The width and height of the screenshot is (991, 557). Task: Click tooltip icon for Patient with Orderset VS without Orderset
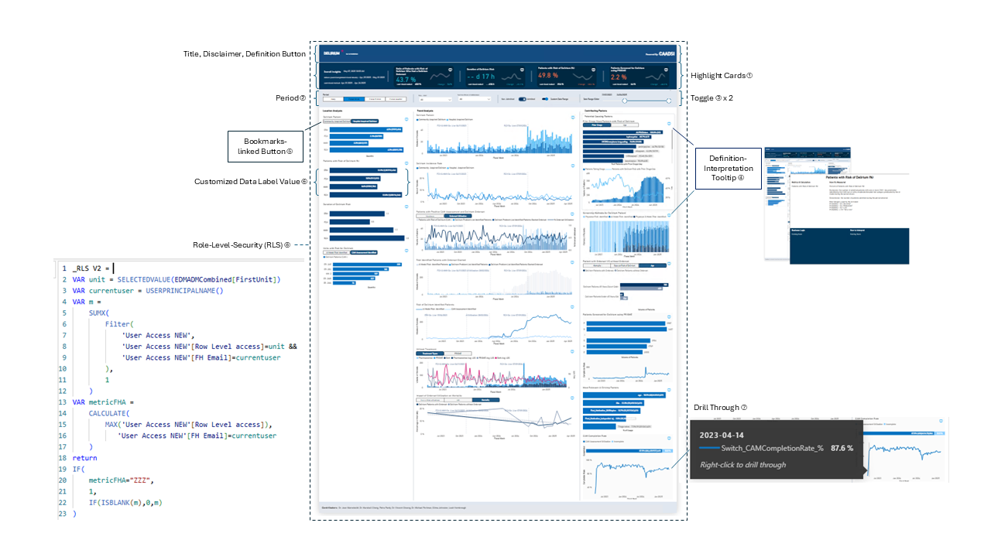(x=669, y=264)
